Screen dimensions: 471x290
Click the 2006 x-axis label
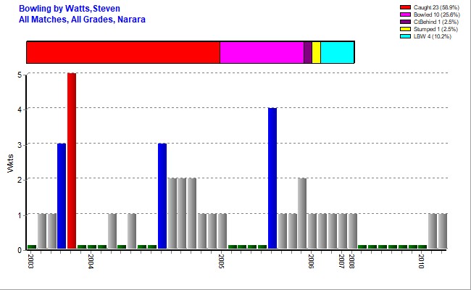[311, 261]
